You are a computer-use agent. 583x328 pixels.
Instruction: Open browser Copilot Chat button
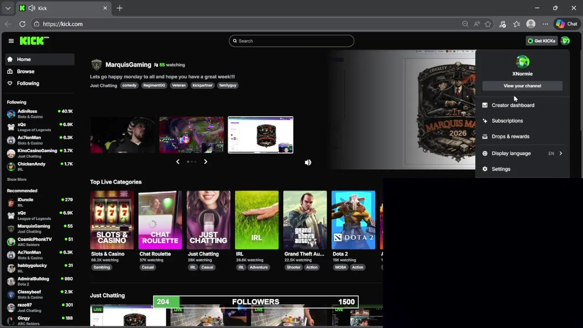pyautogui.click(x=567, y=24)
